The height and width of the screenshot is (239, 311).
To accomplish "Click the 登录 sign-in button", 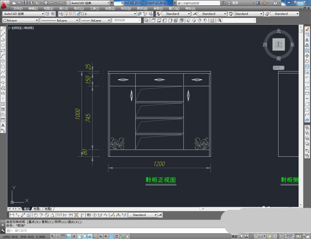I will [x=233, y=3].
